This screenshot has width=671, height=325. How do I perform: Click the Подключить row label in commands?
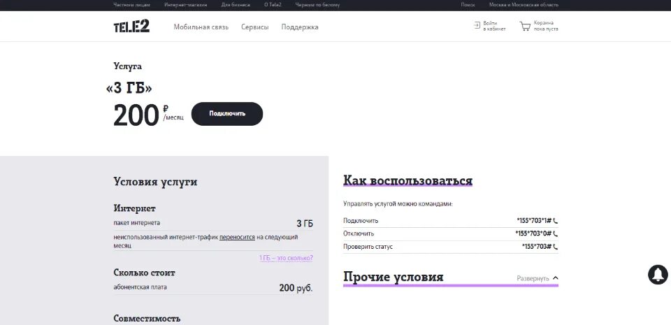[x=361, y=221]
